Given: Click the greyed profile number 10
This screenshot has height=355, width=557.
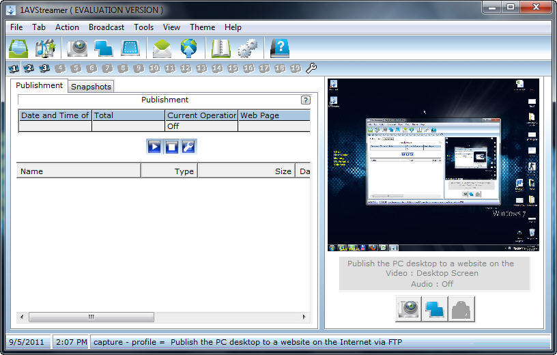Looking at the screenshot, I should (x=154, y=68).
